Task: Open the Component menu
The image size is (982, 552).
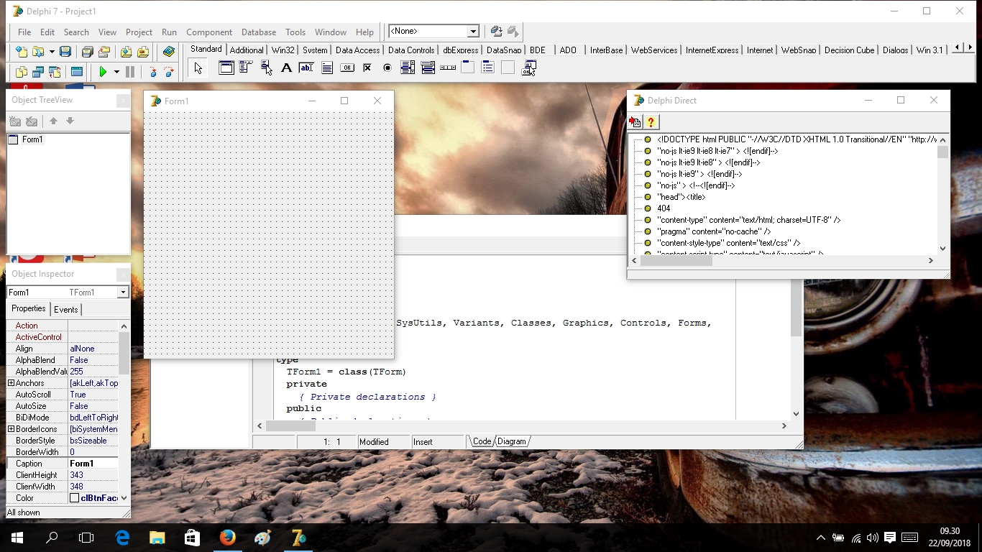Action: pyautogui.click(x=208, y=32)
